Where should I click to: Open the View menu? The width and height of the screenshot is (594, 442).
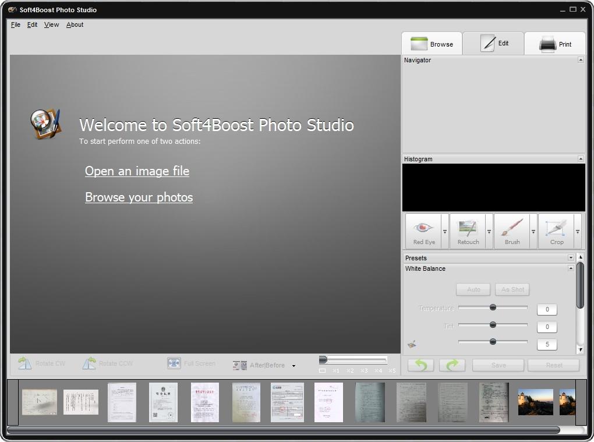point(51,24)
